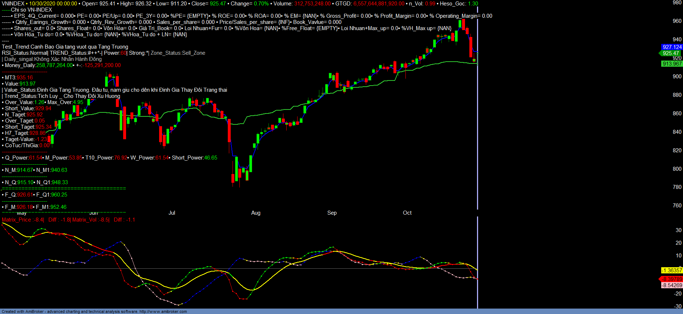Click the pink -8.54269 indicator label
683x314 pixels.
[672, 285]
